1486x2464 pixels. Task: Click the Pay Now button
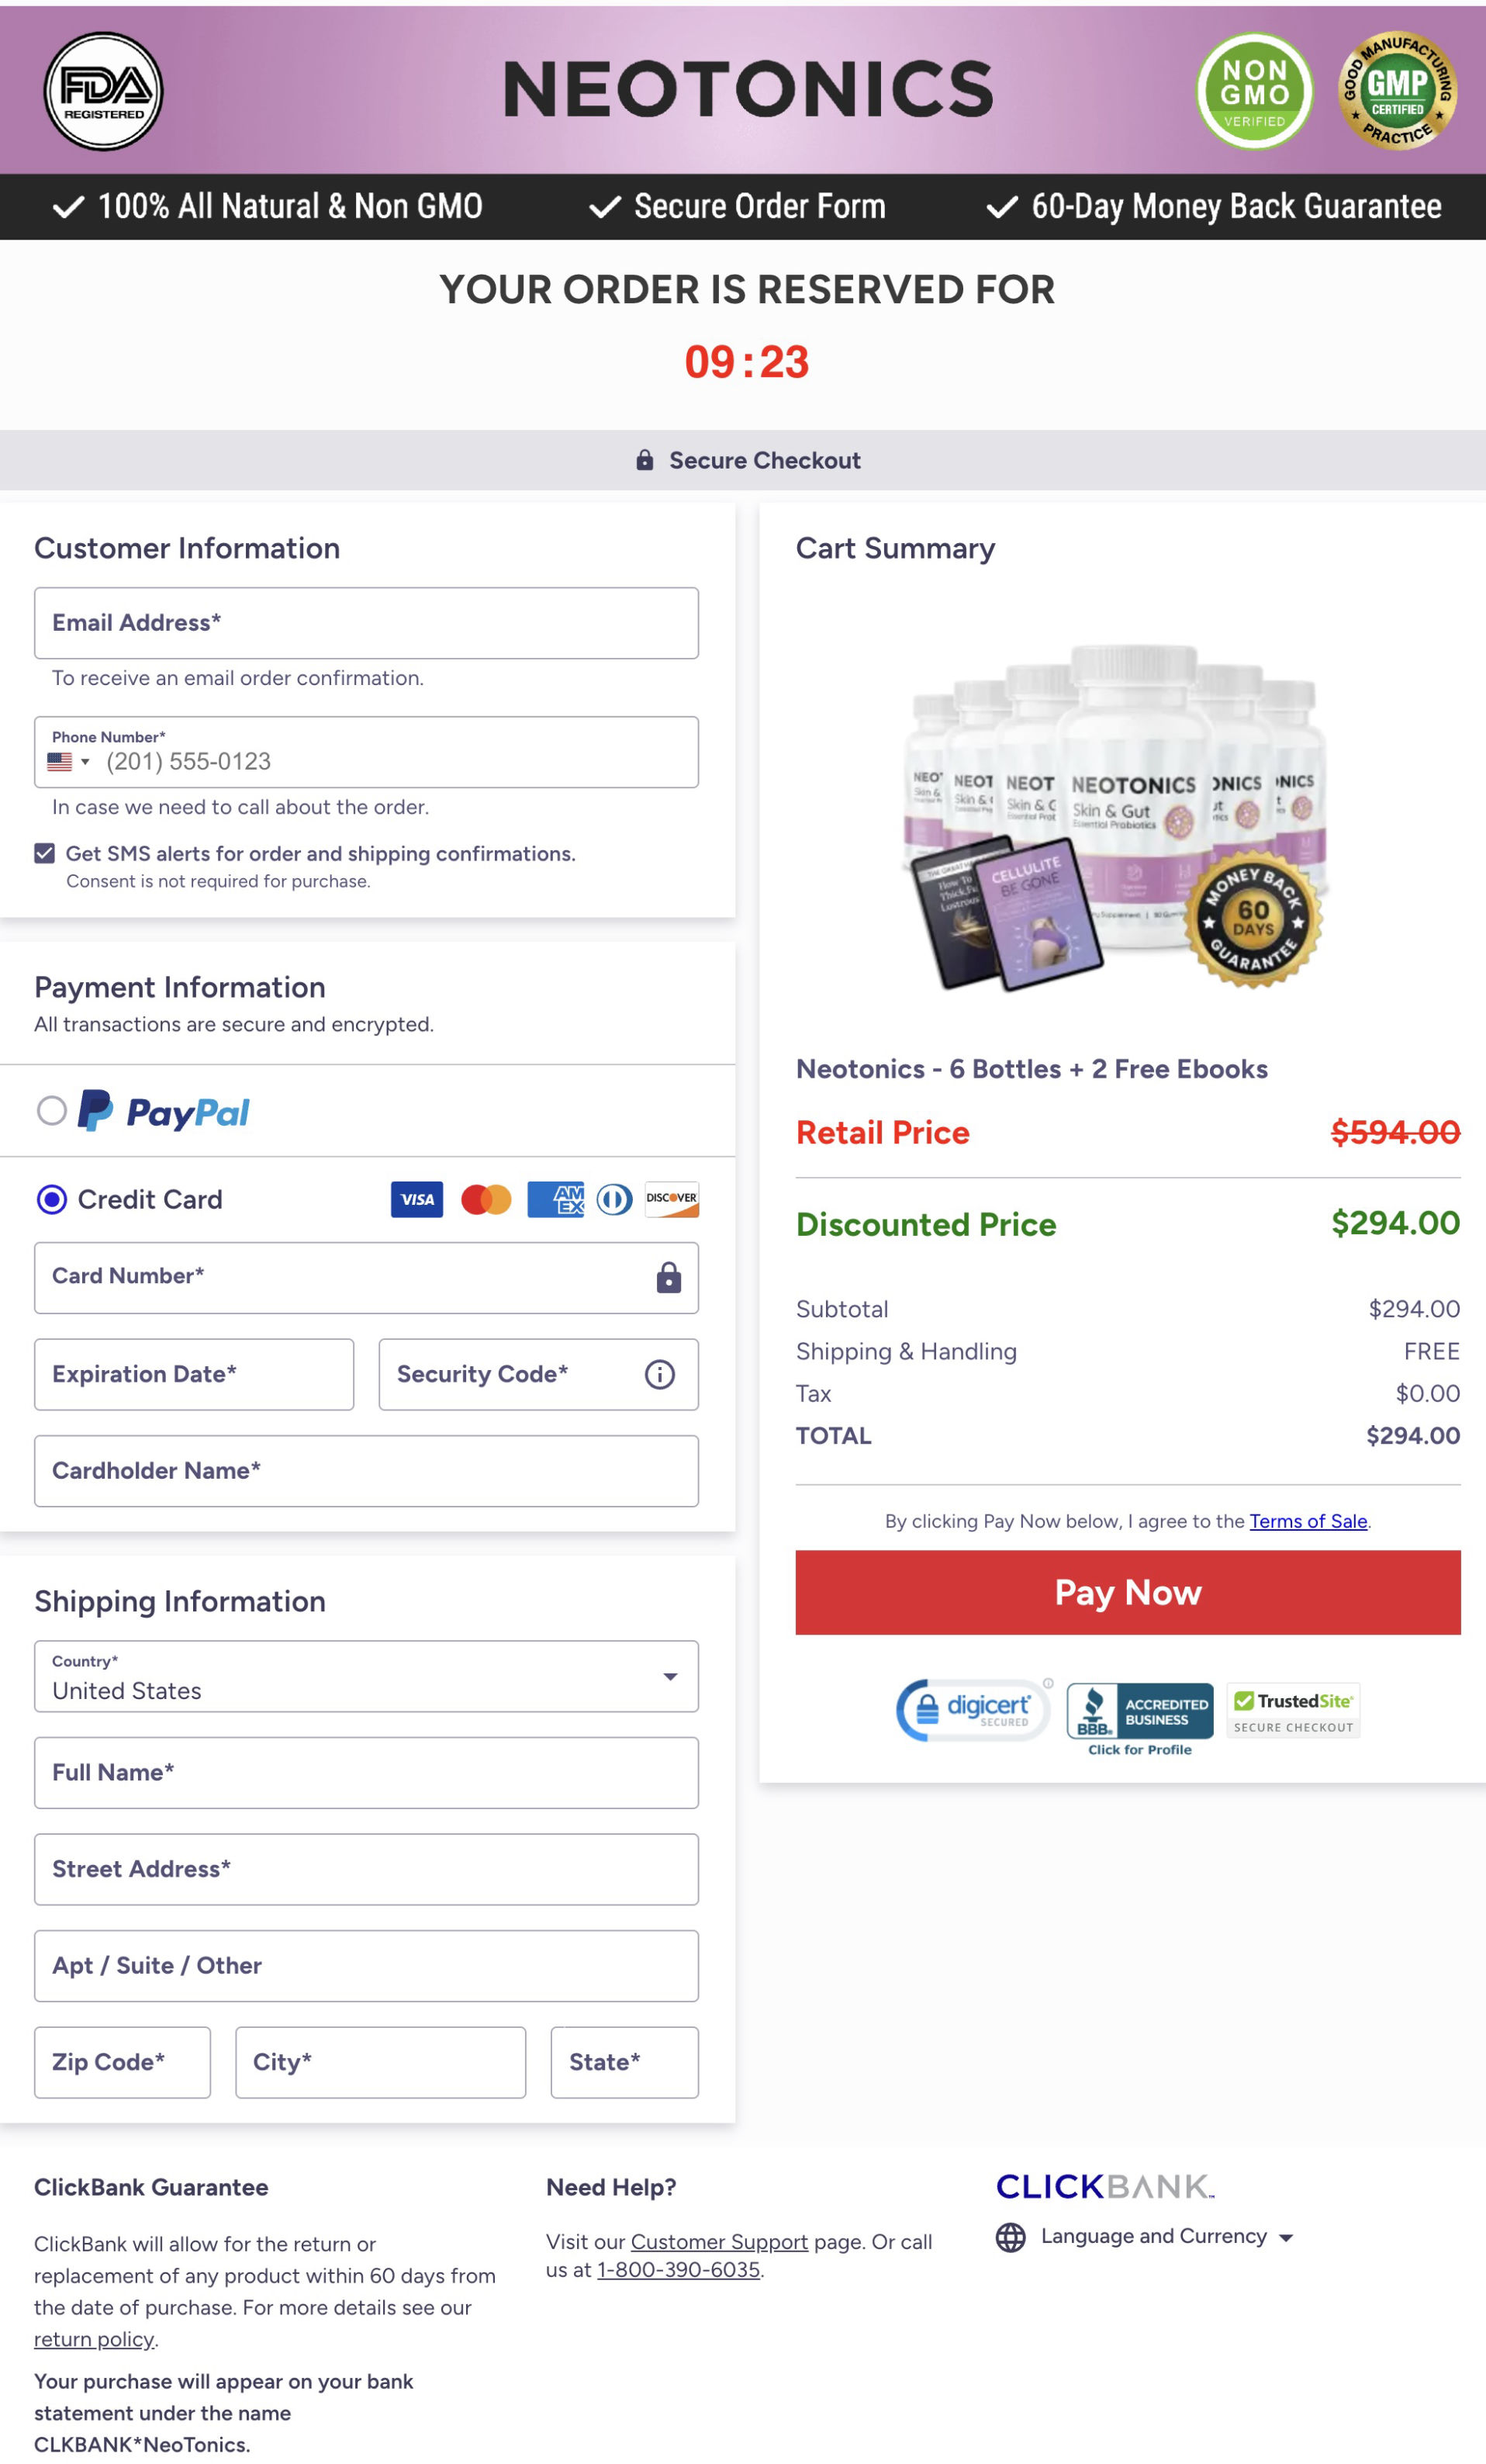pos(1128,1592)
